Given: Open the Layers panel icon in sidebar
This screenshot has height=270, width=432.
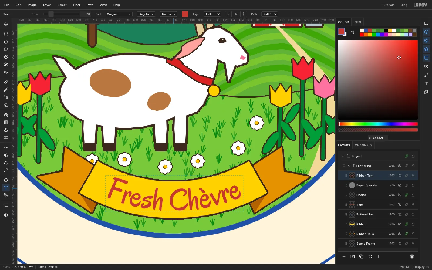Looking at the screenshot, I should tap(426, 49).
